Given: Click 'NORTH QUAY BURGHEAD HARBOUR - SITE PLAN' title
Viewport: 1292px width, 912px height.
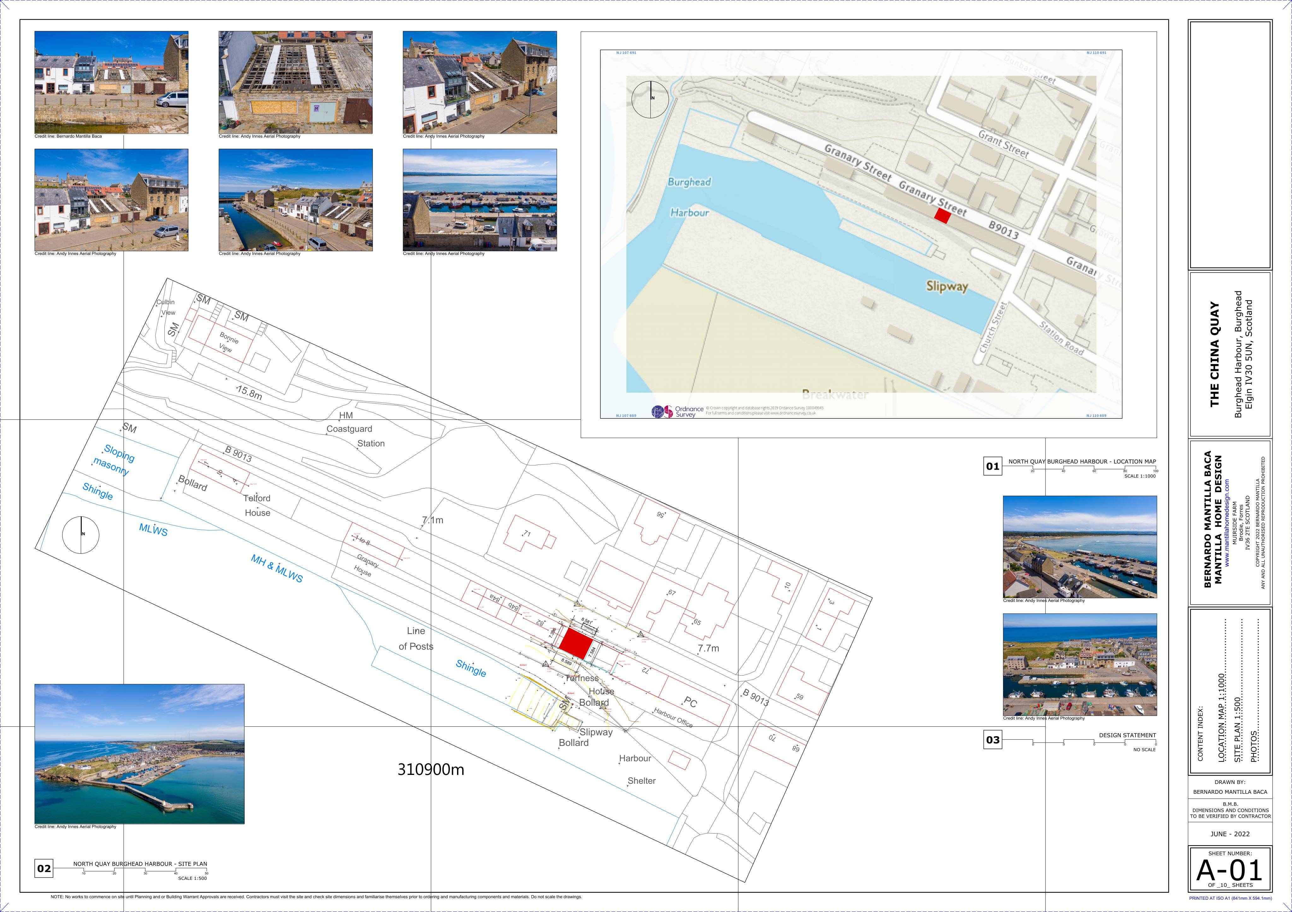Looking at the screenshot, I should [140, 864].
